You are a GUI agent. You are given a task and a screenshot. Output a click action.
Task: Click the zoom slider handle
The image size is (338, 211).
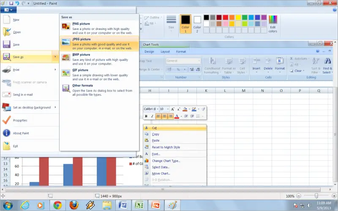pyautogui.click(x=316, y=196)
